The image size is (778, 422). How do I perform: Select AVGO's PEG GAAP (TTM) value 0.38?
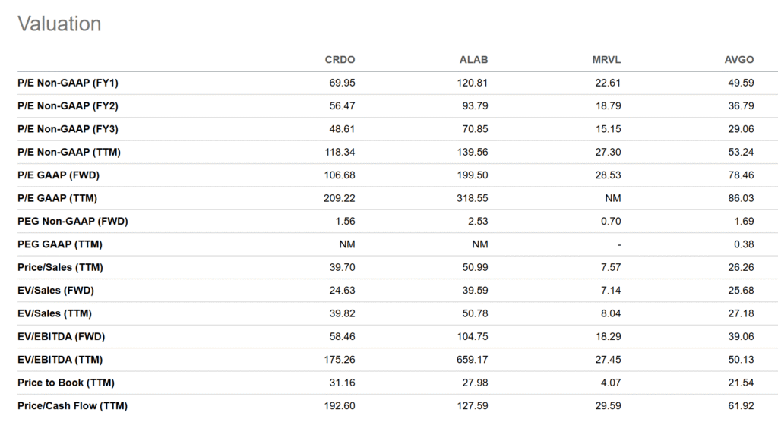[x=744, y=244]
